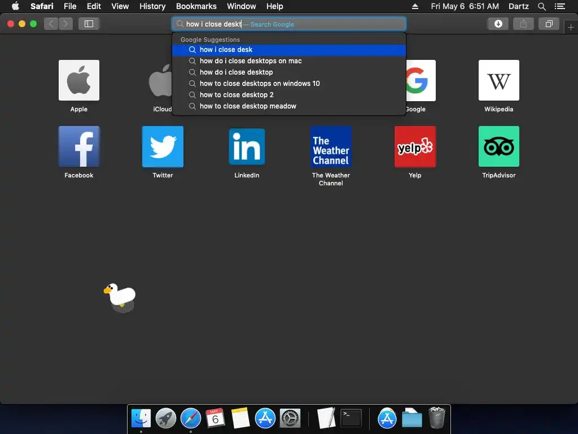Image resolution: width=578 pixels, height=434 pixels.
Task: Open Calendar from the Dock
Action: tap(215, 418)
